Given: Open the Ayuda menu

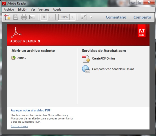Looking at the screenshot, I should [57, 10].
